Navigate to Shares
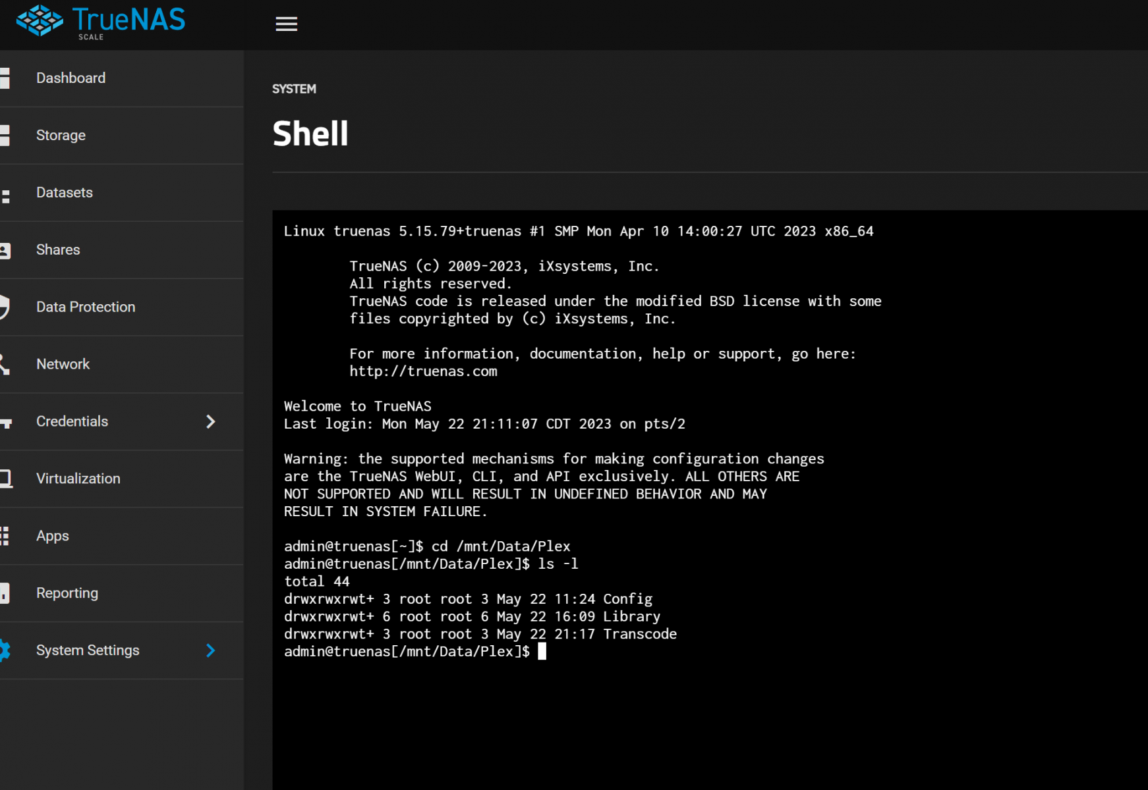 (x=122, y=250)
